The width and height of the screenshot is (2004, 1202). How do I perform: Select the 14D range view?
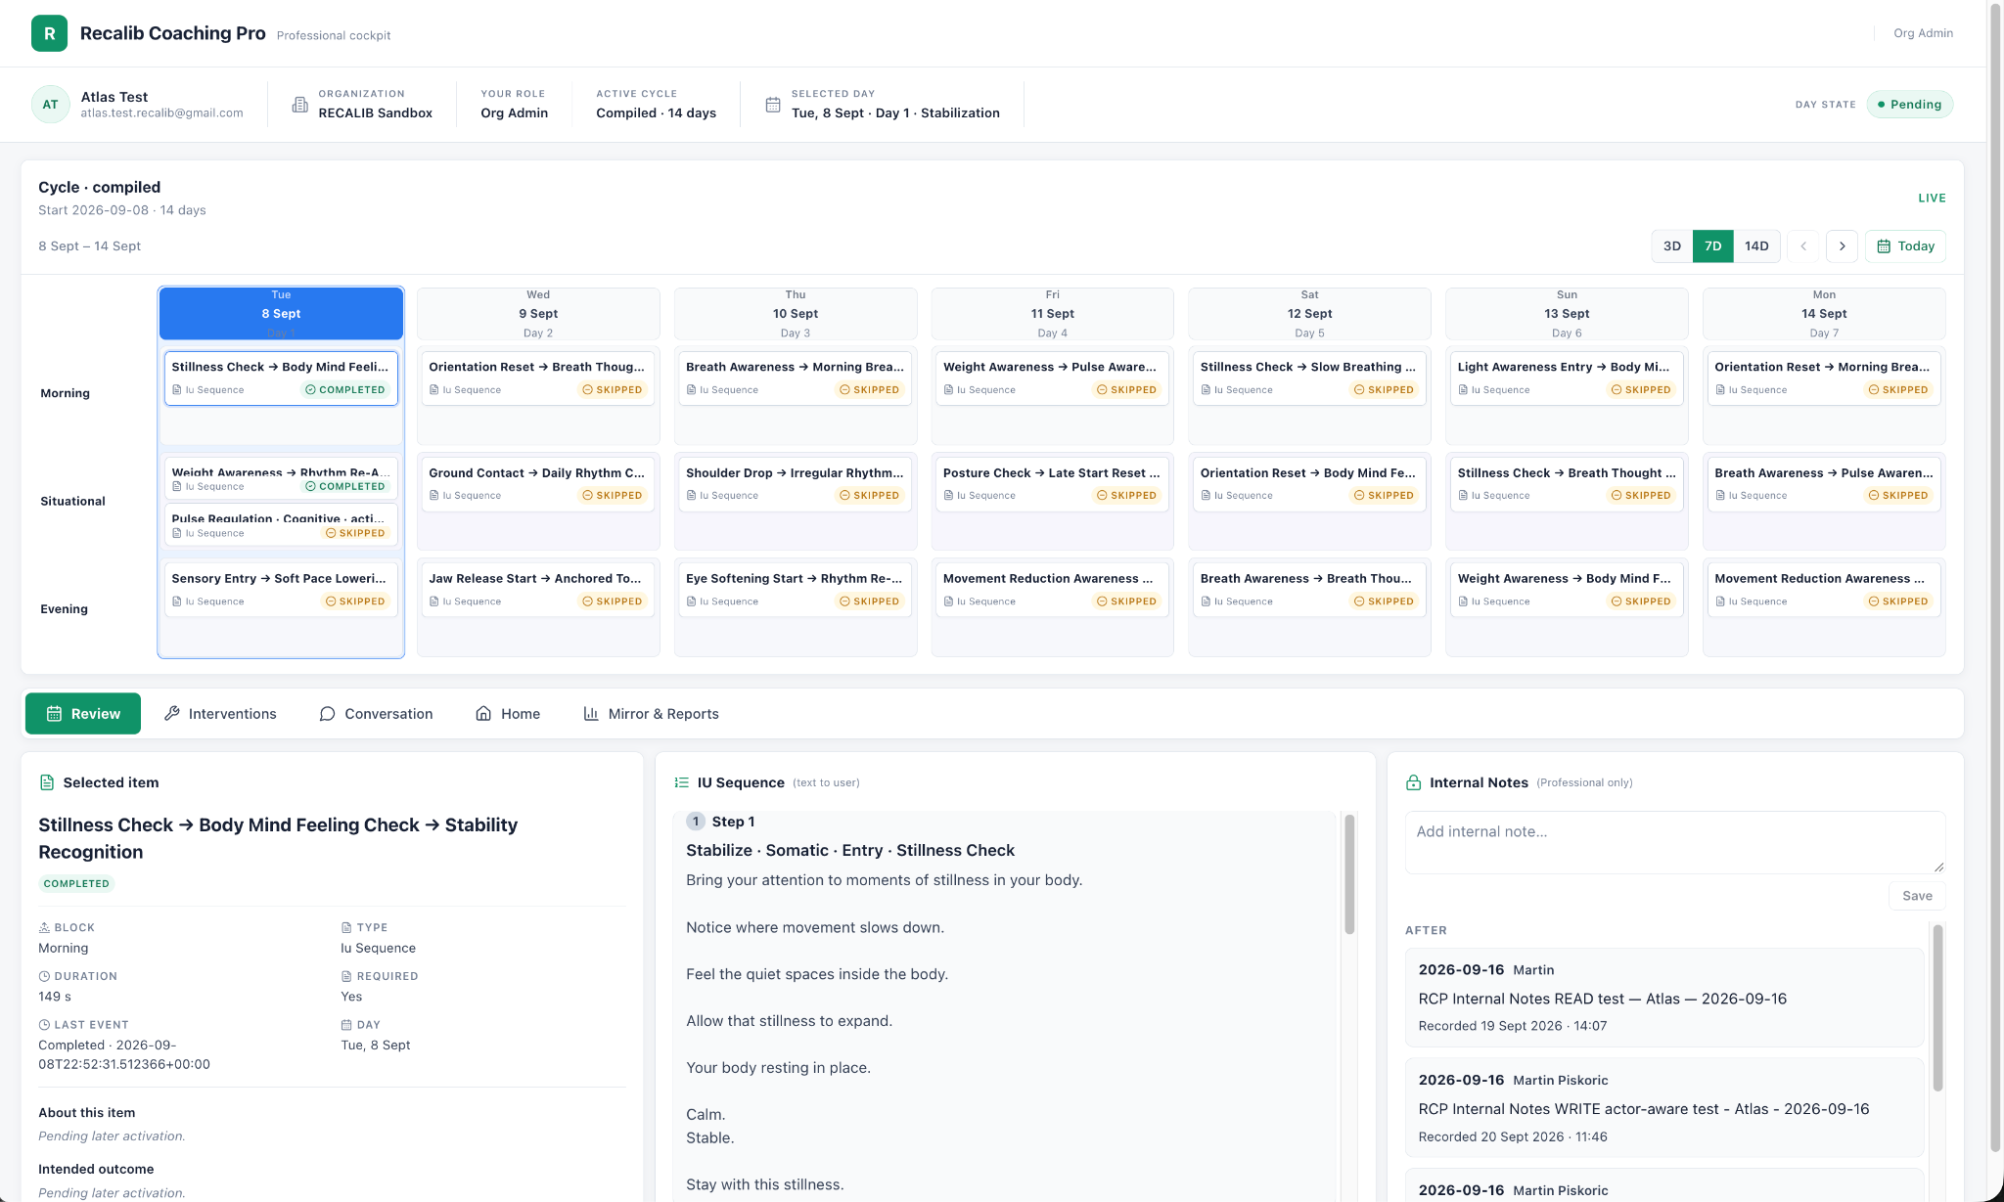point(1756,246)
